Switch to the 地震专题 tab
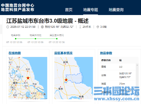This screenshot has height=104, width=141. [91, 10]
